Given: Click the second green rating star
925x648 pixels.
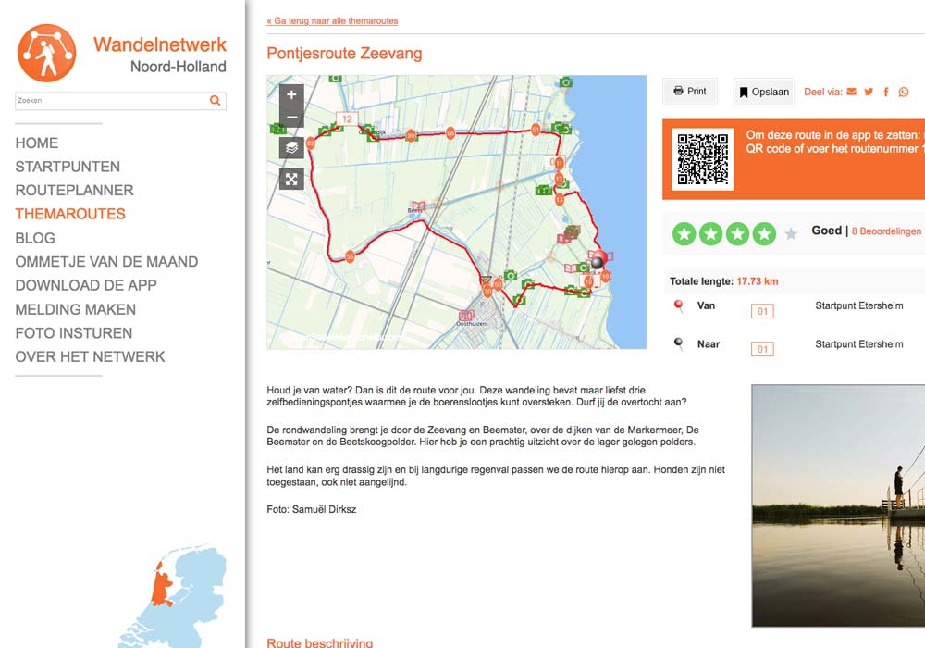Looking at the screenshot, I should click(x=710, y=234).
